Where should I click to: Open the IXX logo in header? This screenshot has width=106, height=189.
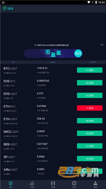8,9
